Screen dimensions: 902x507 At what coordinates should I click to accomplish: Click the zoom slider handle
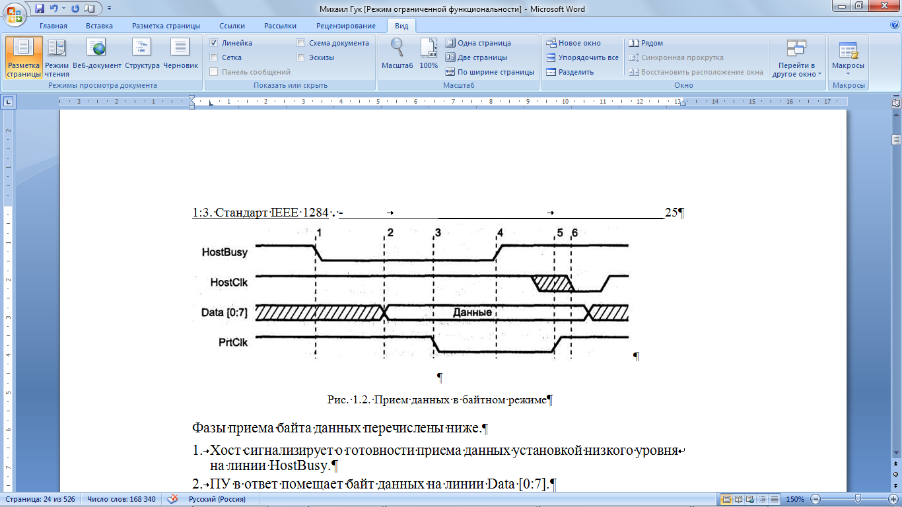(857, 499)
